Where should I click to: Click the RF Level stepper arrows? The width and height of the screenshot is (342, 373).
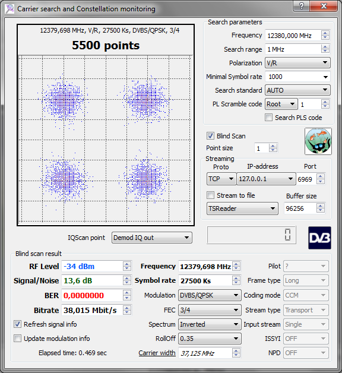(x=127, y=266)
